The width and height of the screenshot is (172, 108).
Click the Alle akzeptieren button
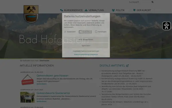tap(86, 39)
